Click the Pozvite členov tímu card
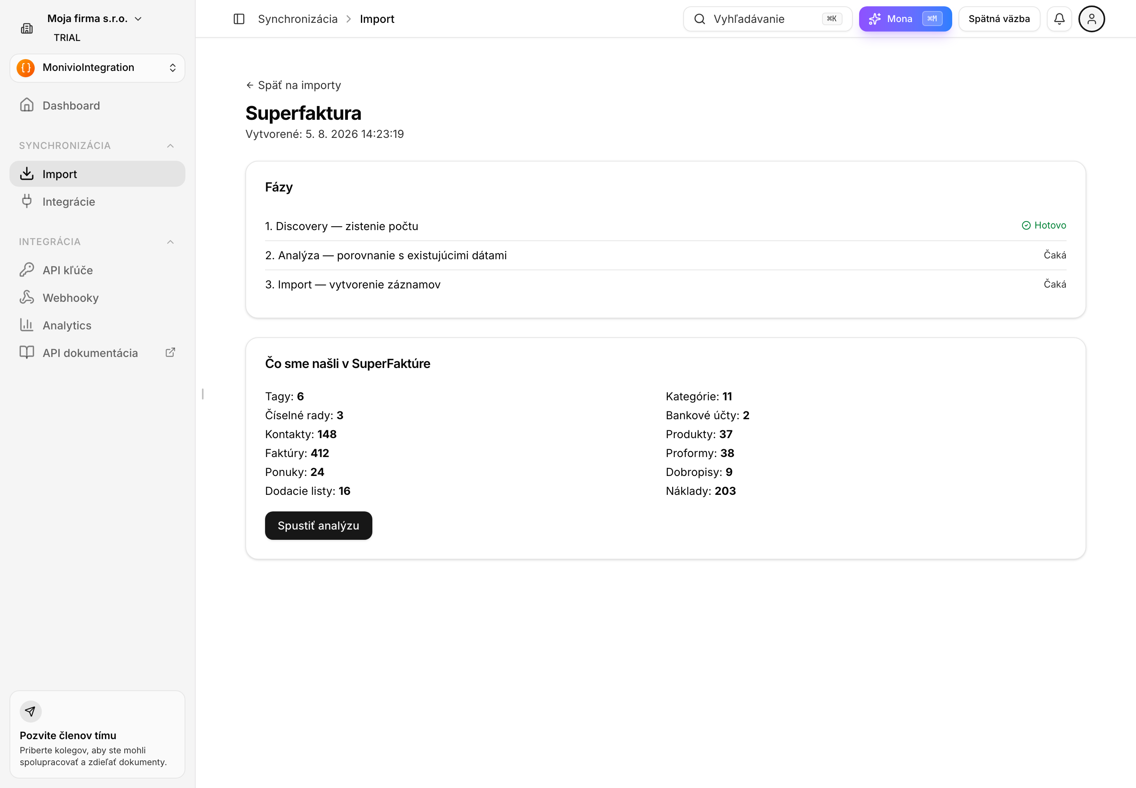The width and height of the screenshot is (1136, 788). pos(97,734)
